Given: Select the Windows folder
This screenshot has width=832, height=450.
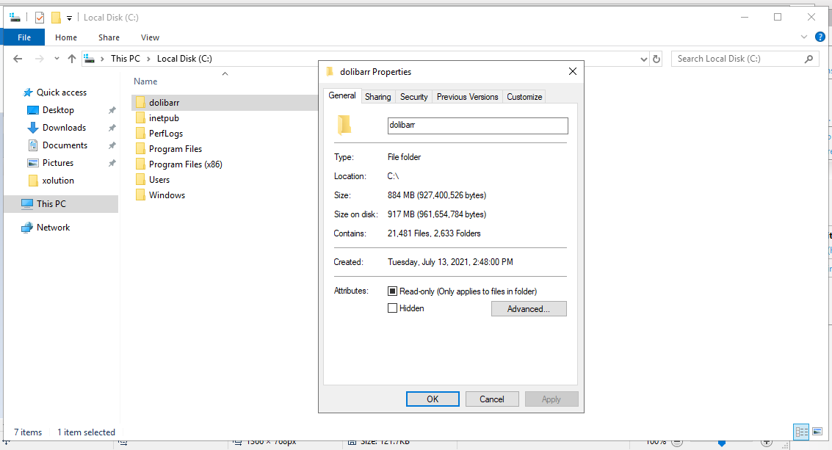Looking at the screenshot, I should pyautogui.click(x=167, y=195).
